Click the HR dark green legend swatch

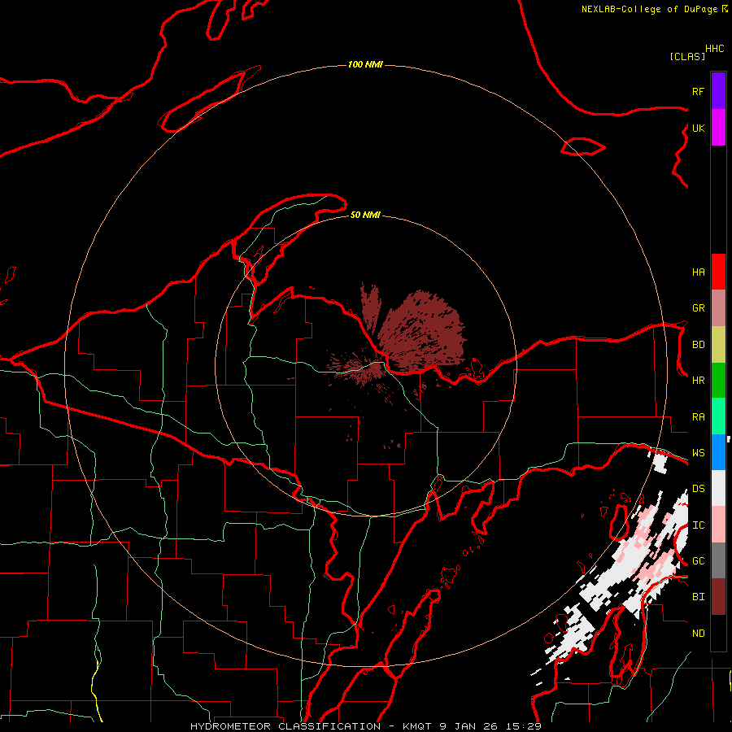[x=718, y=380]
